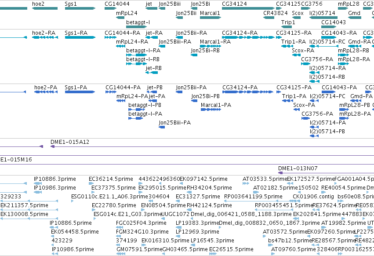
Task: Select the E1-015M16 clone label
Action: pos(16,159)
